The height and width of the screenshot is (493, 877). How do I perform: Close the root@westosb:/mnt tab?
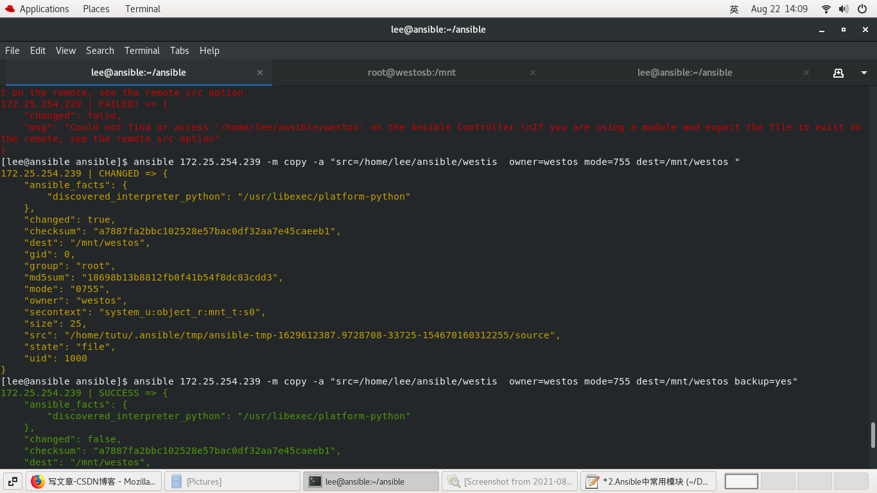click(x=533, y=73)
